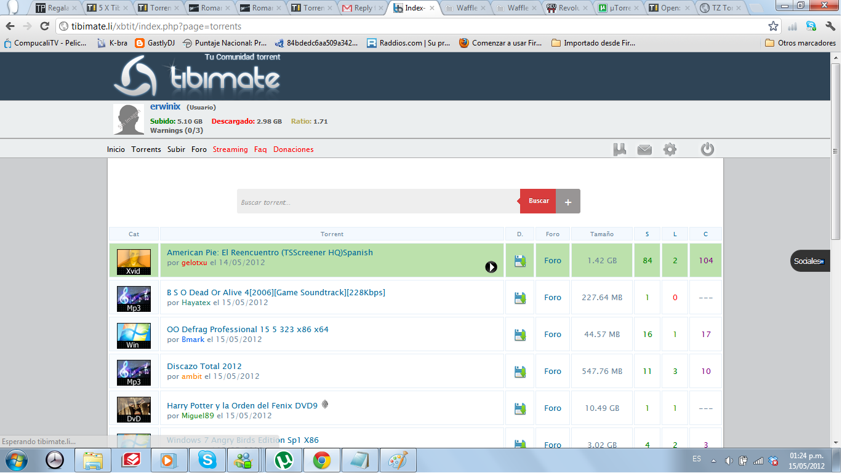Open the CompucaliTV bookmark
Image resolution: width=842 pixels, height=473 pixels.
(x=45, y=43)
